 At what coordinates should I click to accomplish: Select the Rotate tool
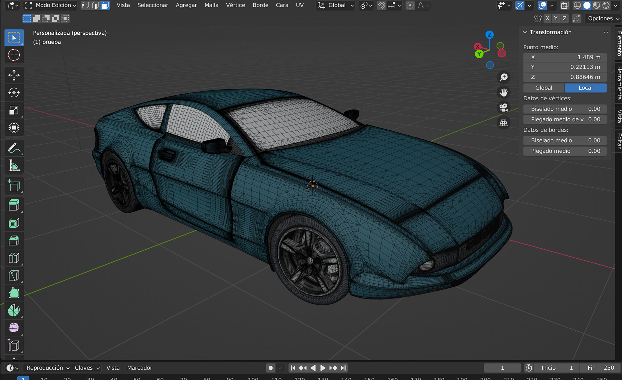pyautogui.click(x=14, y=93)
